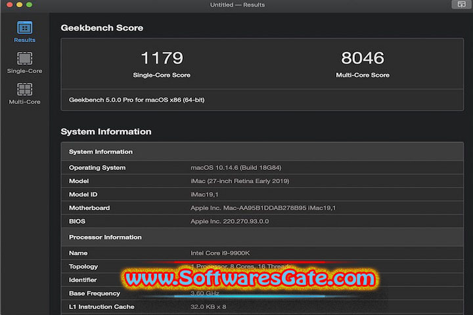
Task: Click the yellow minimize window button
Action: pyautogui.click(x=19, y=5)
